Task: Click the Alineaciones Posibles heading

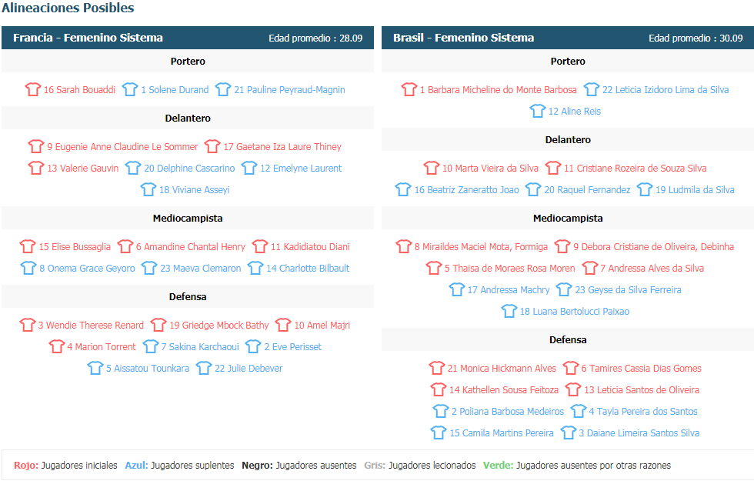Action: (x=68, y=8)
